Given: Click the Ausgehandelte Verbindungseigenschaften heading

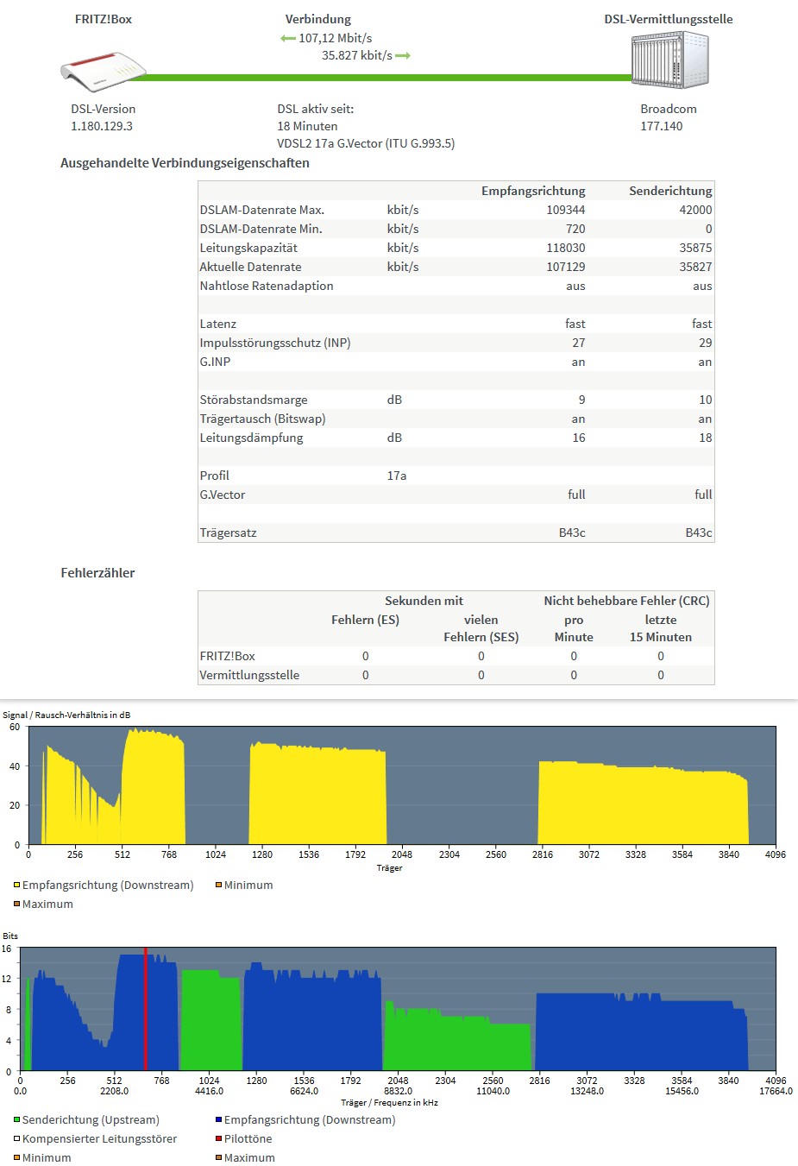Looking at the screenshot, I should coord(185,163).
